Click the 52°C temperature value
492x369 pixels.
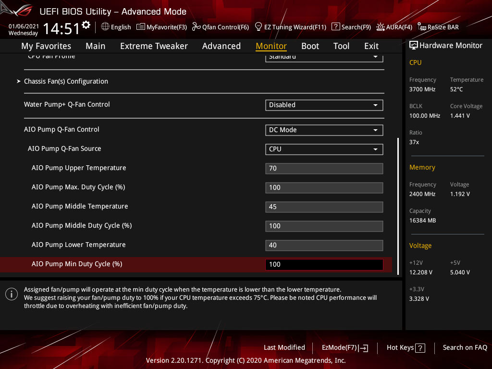click(x=456, y=89)
